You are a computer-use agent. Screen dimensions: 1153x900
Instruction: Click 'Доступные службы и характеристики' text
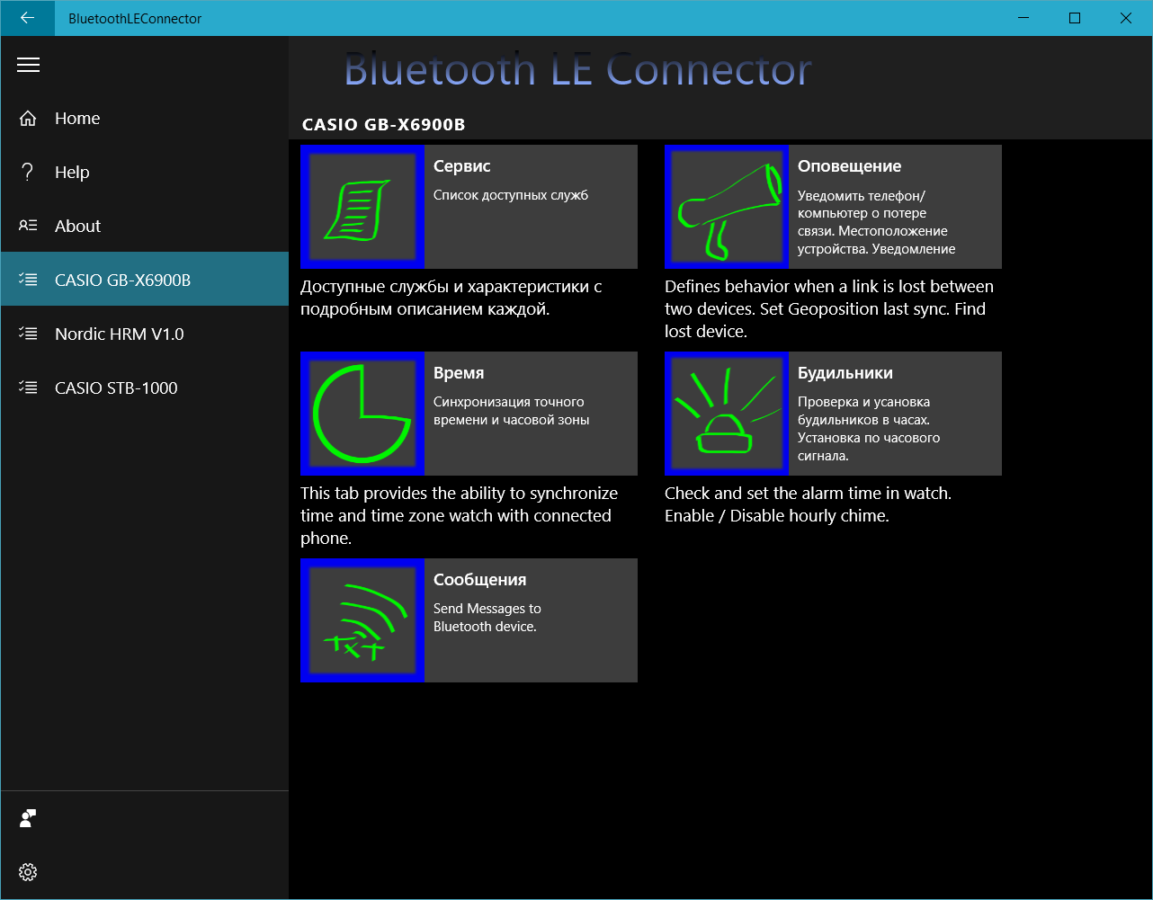tap(451, 298)
